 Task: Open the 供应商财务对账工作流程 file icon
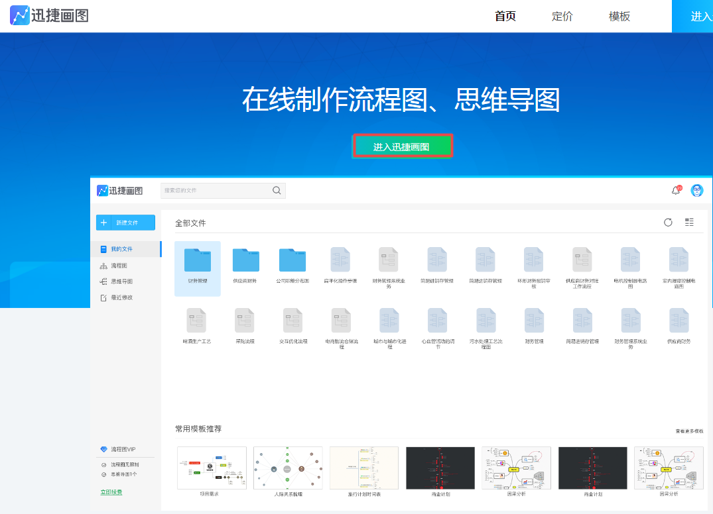tap(582, 260)
